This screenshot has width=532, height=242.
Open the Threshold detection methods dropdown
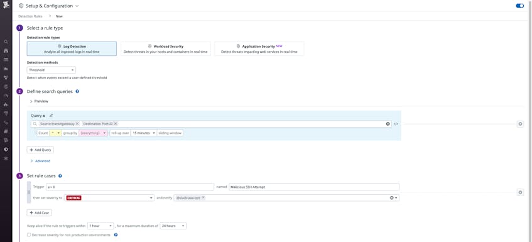(x=52, y=70)
